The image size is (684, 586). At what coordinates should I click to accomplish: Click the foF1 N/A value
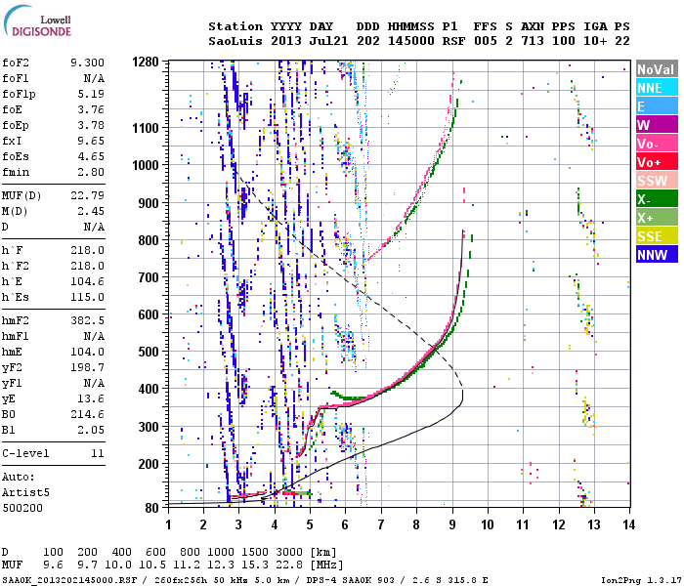coord(94,78)
